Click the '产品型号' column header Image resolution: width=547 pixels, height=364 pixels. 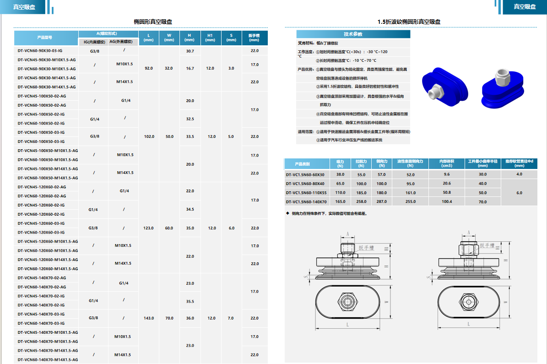coord(46,38)
